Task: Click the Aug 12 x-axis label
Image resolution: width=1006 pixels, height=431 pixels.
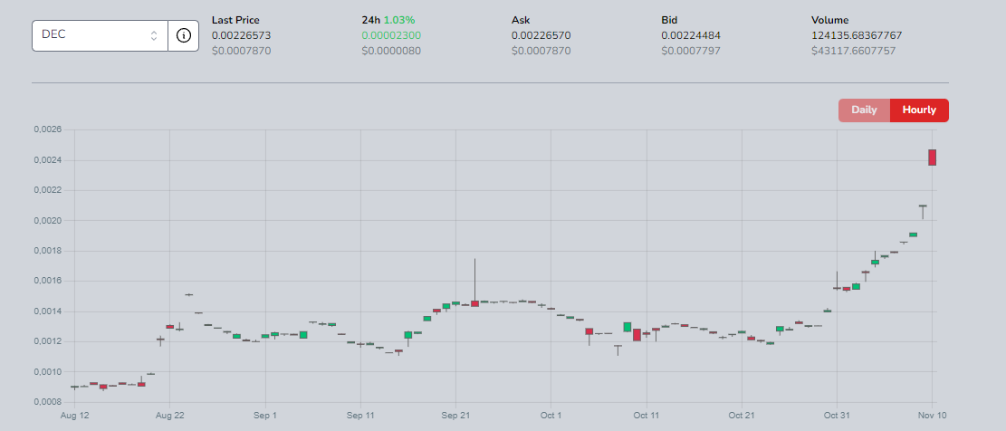Action: [x=75, y=416]
